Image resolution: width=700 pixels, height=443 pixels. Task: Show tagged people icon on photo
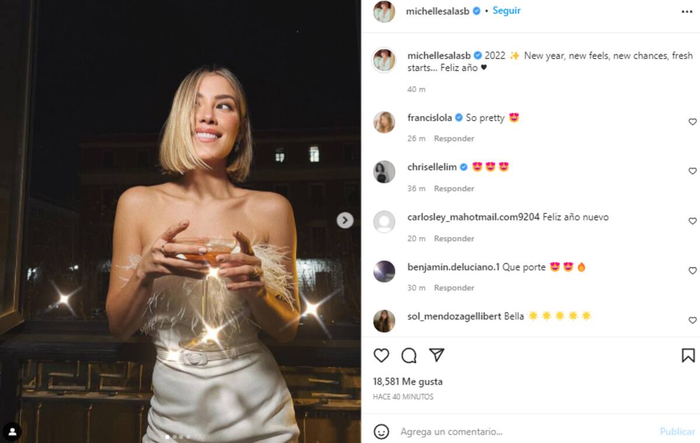(12, 432)
